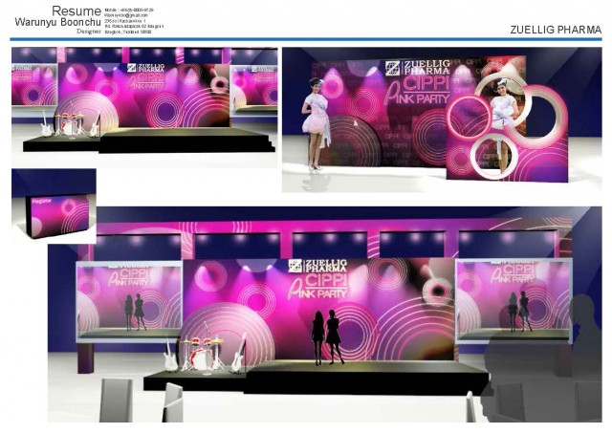Open the top-left stage render image
Screen dimensions: 612x433
pos(144,107)
